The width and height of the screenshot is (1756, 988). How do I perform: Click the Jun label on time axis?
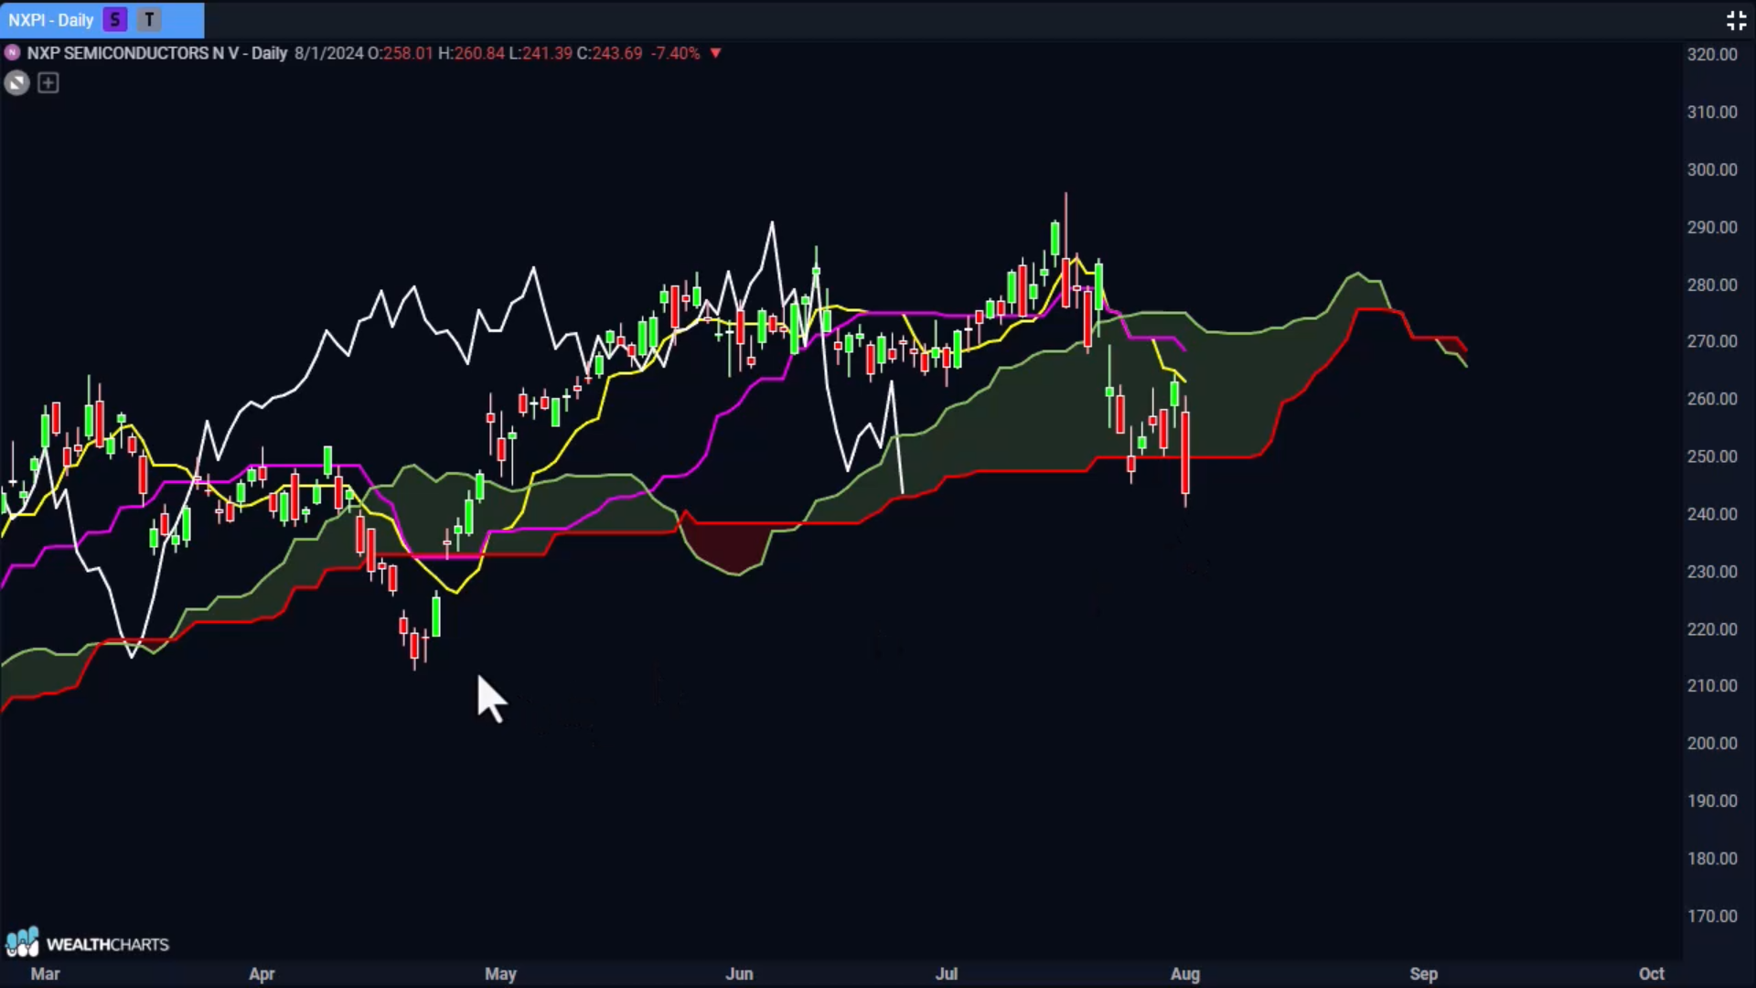739,973
